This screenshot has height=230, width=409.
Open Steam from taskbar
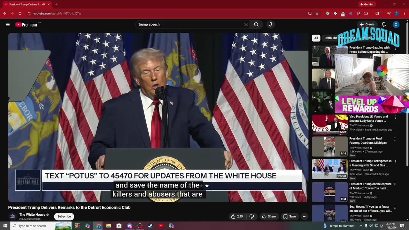[150, 226]
